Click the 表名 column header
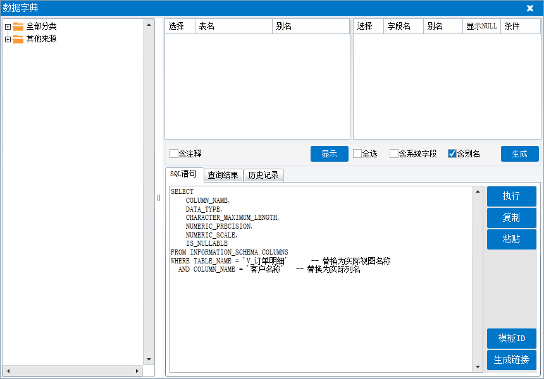 [x=233, y=27]
